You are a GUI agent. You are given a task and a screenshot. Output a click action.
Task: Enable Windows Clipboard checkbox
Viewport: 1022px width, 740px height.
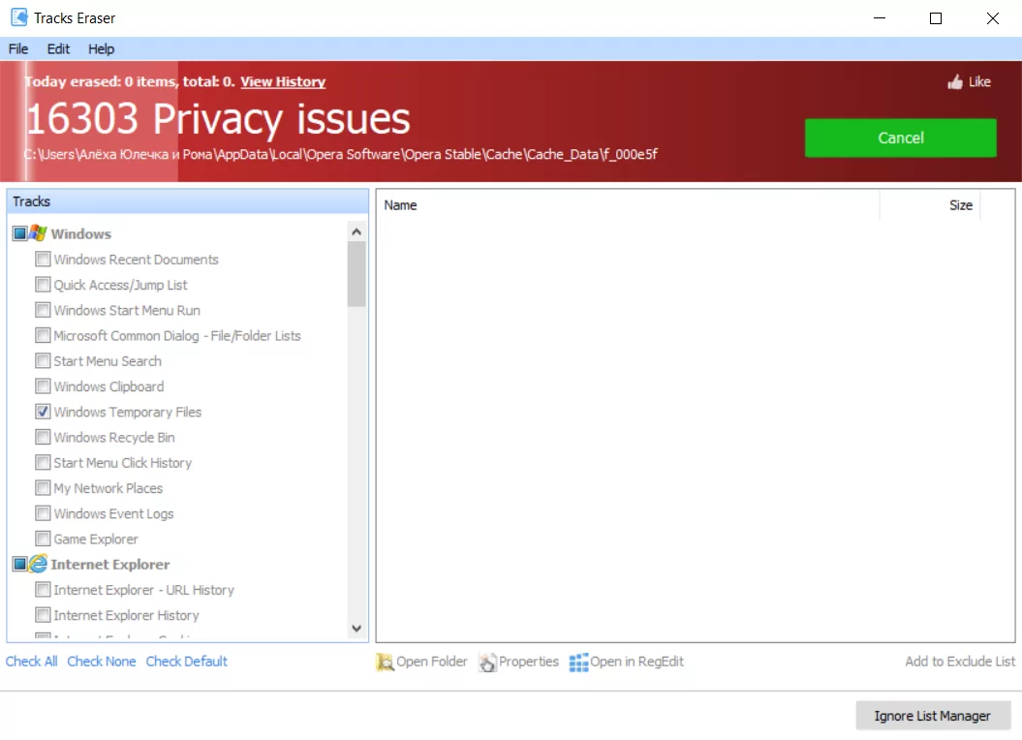(x=43, y=385)
